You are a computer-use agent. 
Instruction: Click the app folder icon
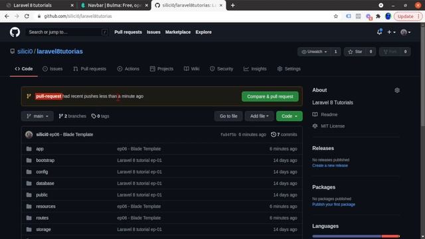tap(29, 149)
